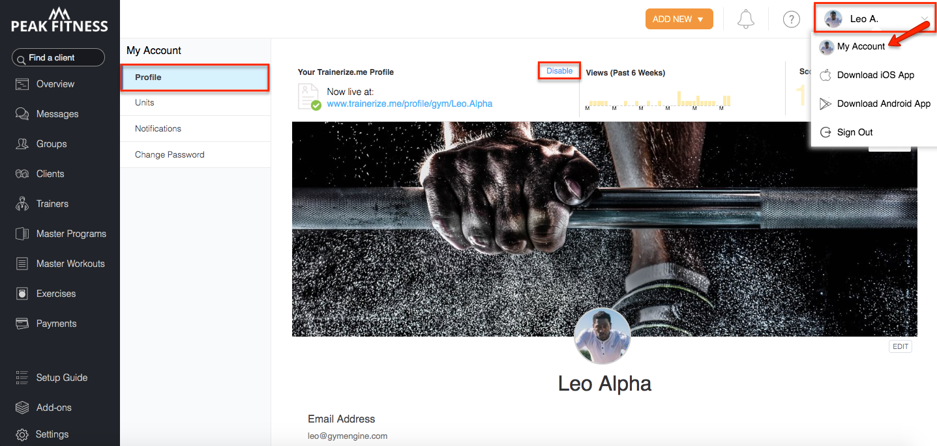
Task: Open the help question mark icon
Action: point(791,20)
